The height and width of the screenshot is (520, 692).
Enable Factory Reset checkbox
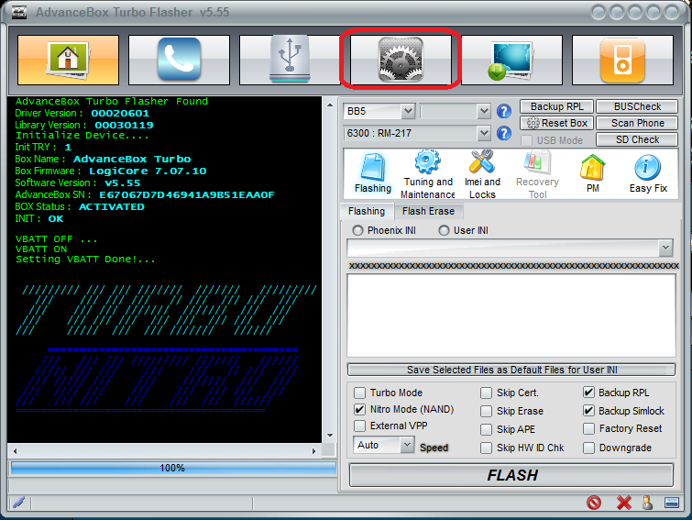pos(588,428)
